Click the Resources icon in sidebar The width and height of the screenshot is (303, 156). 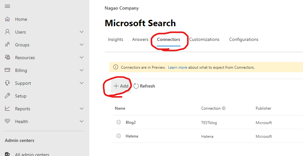point(7,58)
